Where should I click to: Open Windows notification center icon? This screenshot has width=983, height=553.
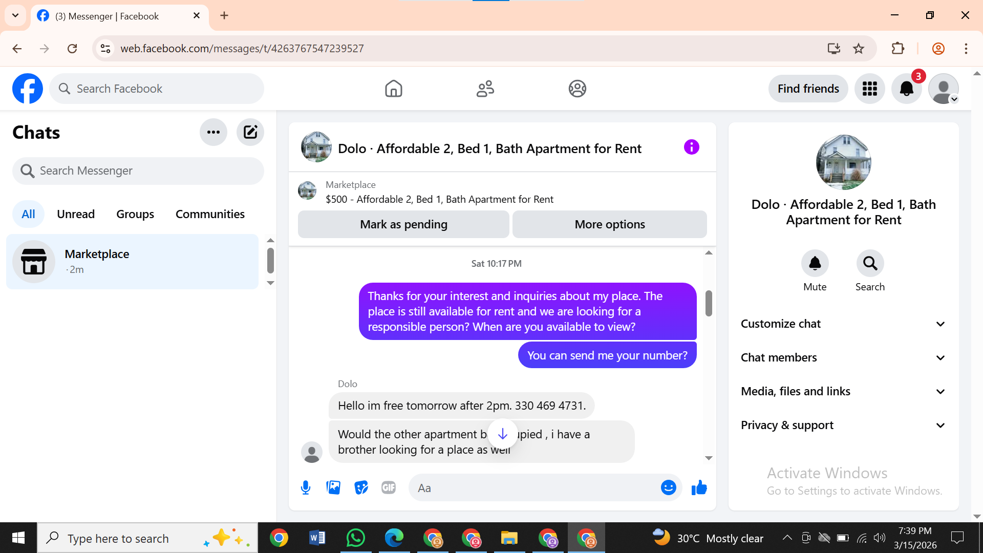pyautogui.click(x=957, y=538)
